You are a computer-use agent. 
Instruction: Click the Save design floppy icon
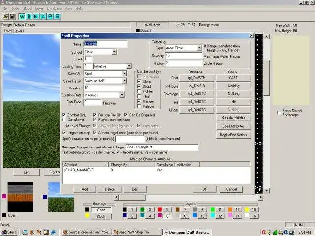tap(12, 16)
